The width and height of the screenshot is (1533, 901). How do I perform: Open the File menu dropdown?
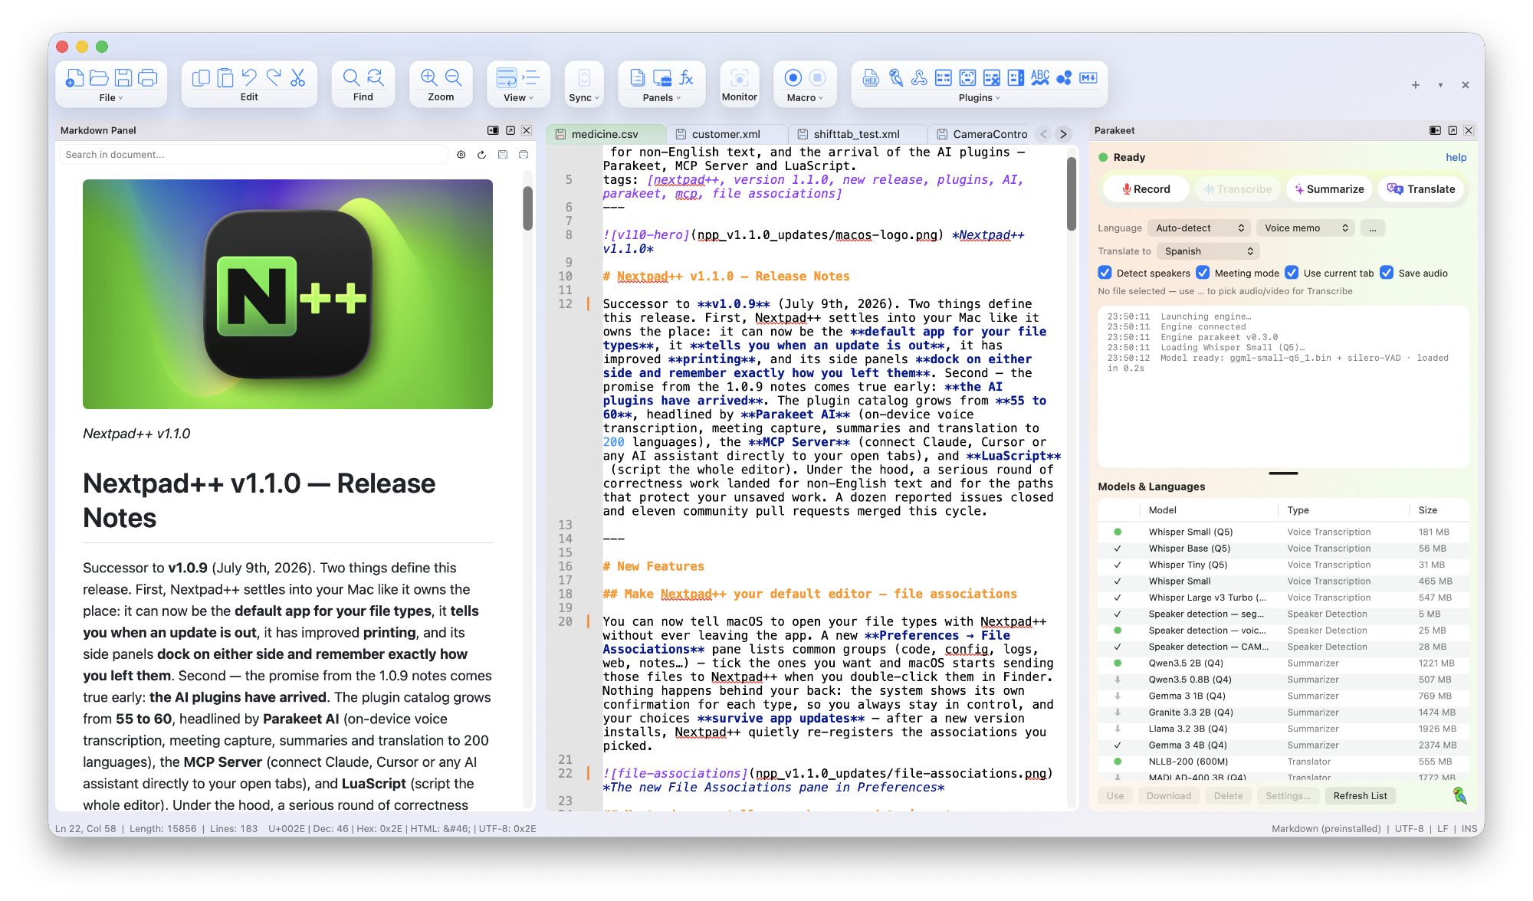pos(111,98)
